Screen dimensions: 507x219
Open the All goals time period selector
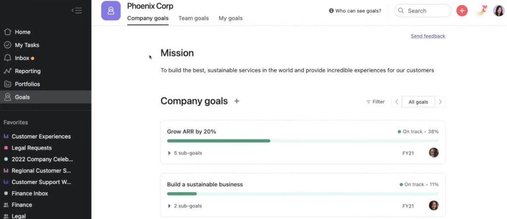(418, 102)
